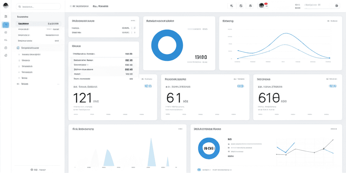Click the search field in the sidebar
Viewport: 346px width, 173px height.
(38, 6)
